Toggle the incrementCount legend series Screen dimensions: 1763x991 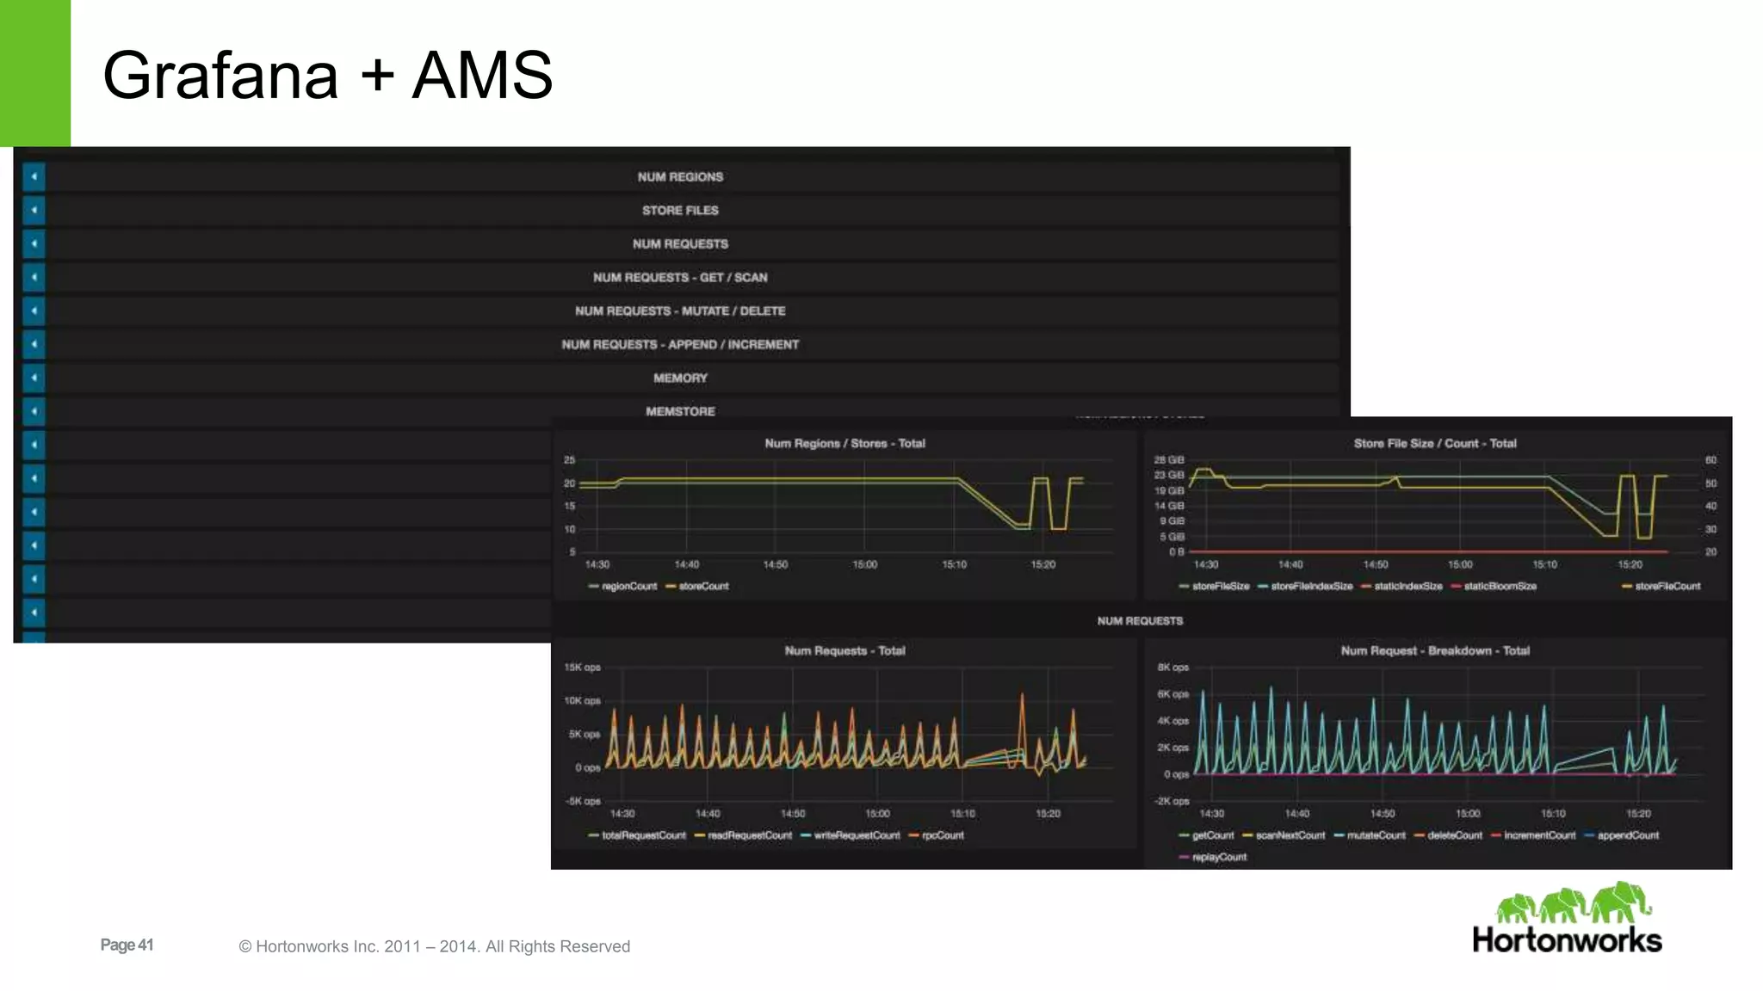click(x=1533, y=834)
